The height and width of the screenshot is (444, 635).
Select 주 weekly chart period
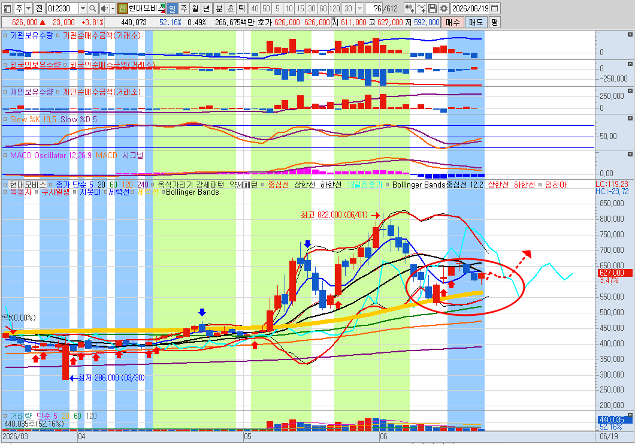[x=184, y=8]
